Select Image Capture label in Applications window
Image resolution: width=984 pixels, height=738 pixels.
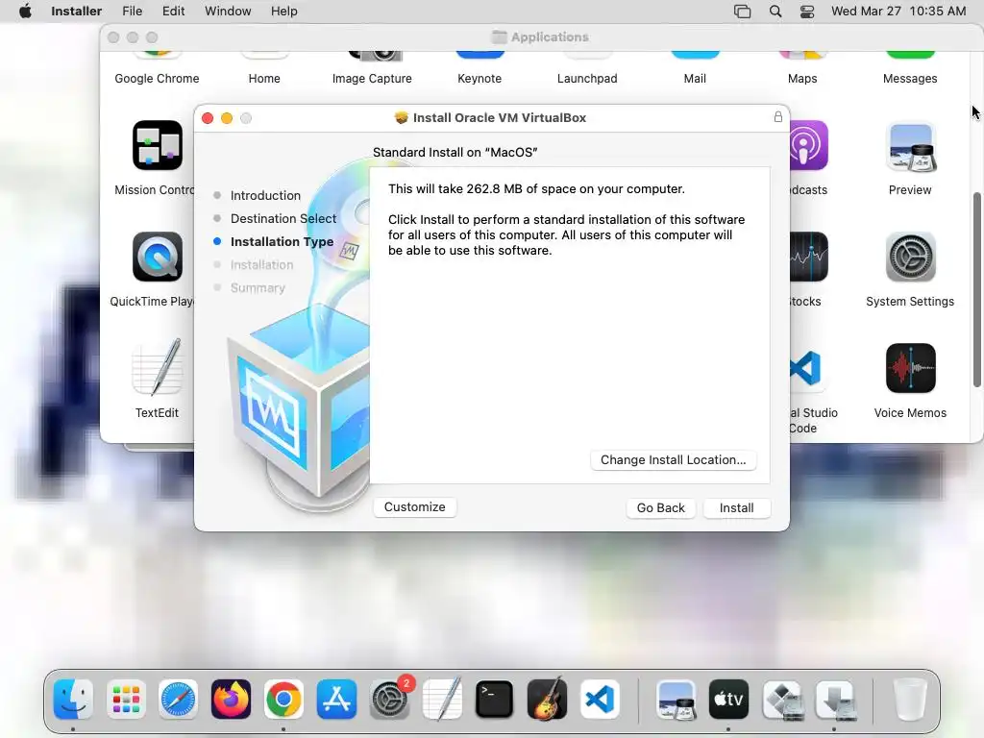click(372, 79)
